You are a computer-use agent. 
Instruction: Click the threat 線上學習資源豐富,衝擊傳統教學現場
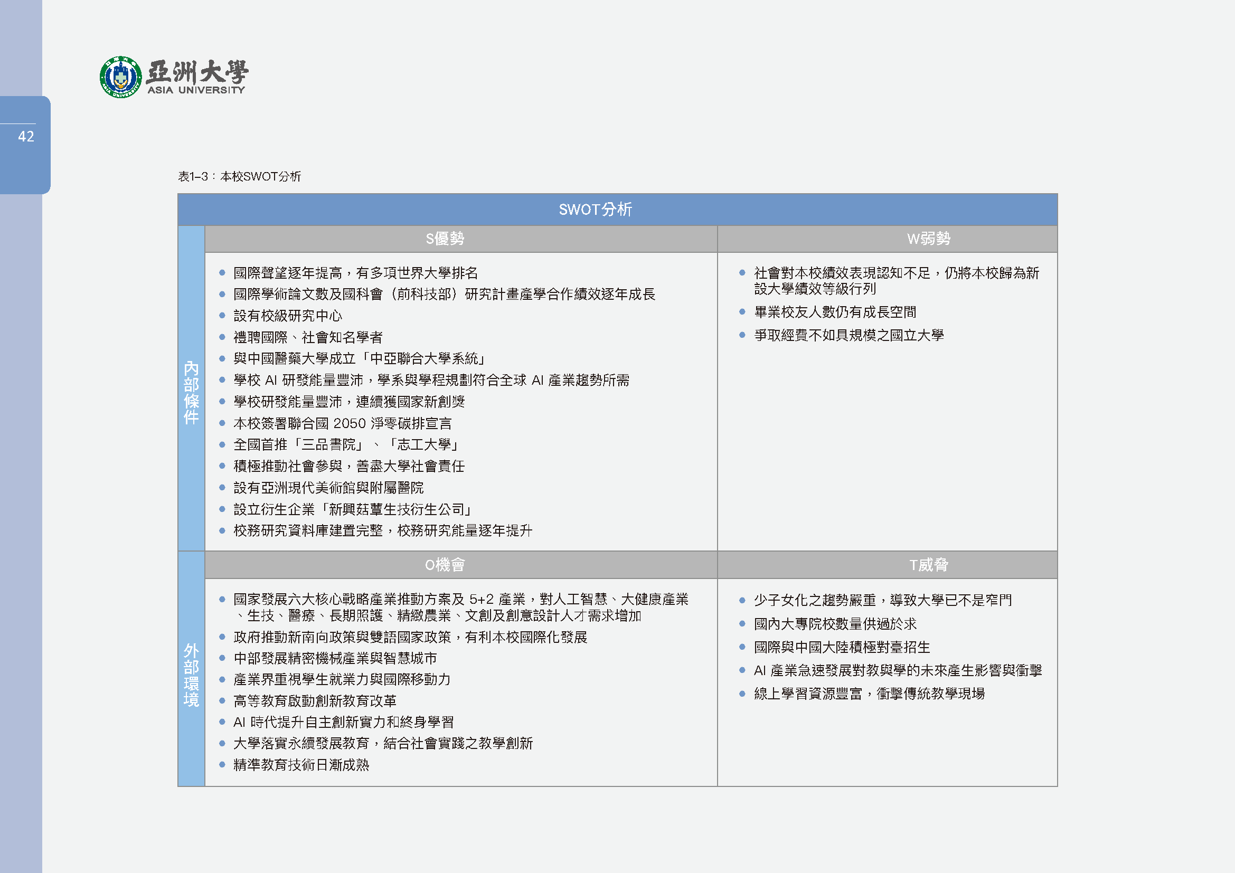point(870,694)
